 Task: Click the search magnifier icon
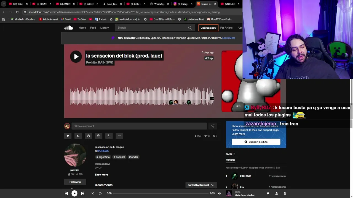coord(190,28)
